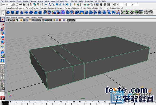The image size is (156, 105).
Task: Pick the Scale tool in toolbox
Action: (3, 42)
